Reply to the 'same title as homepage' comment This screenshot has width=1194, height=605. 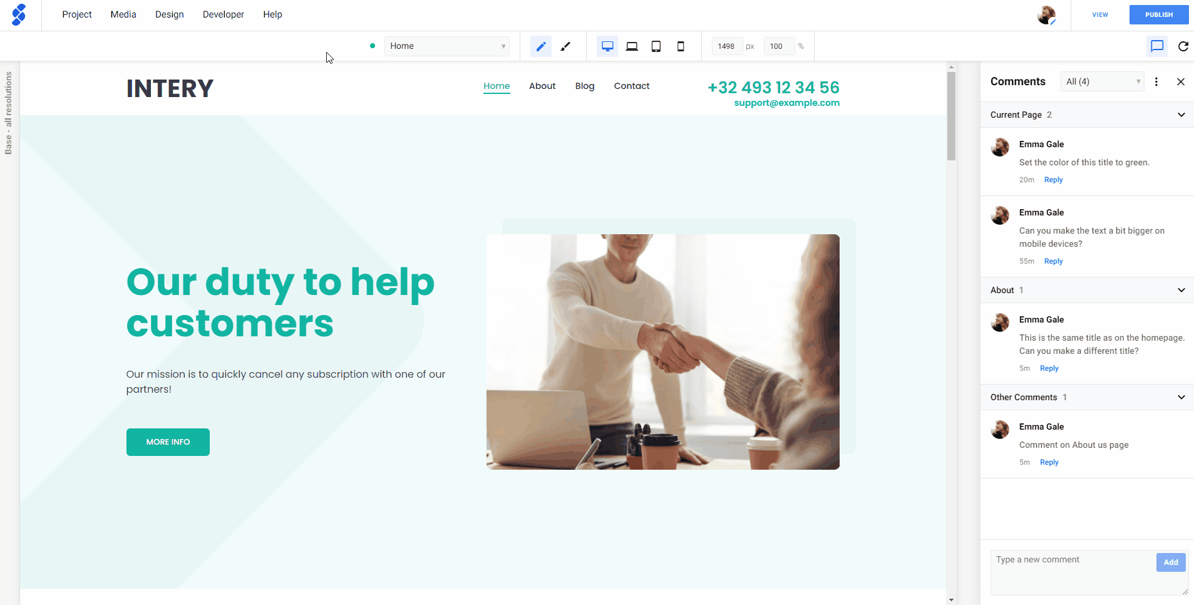[x=1049, y=368]
